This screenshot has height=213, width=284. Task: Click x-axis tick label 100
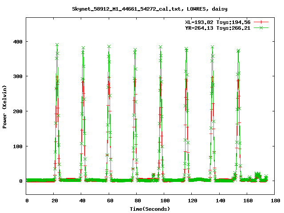click(165, 201)
